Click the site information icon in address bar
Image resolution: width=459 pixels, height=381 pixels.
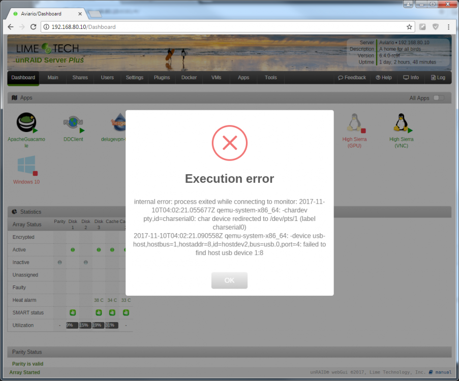pos(46,27)
